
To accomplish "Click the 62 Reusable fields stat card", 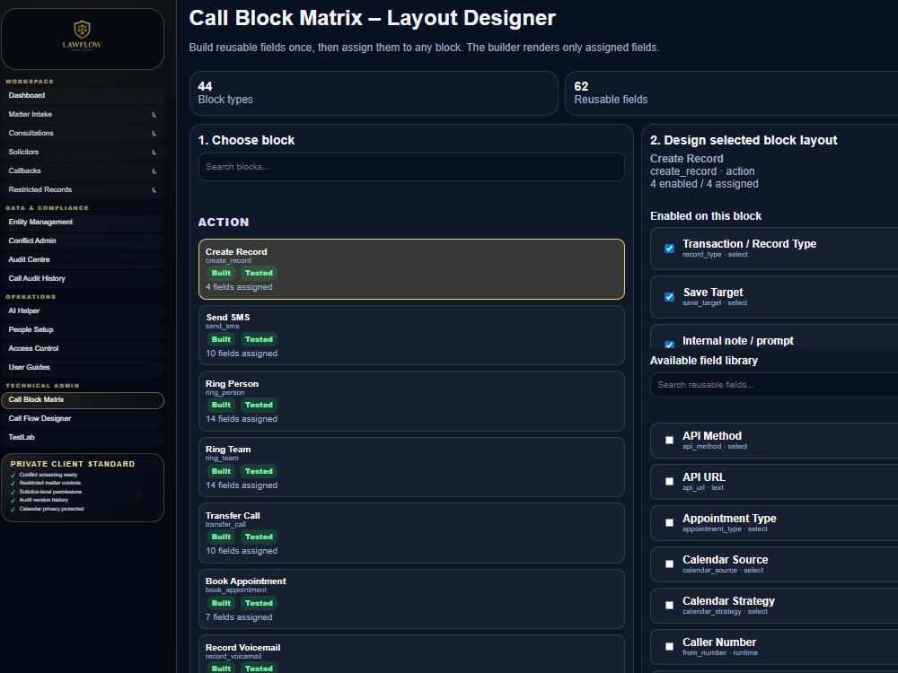I will point(731,93).
